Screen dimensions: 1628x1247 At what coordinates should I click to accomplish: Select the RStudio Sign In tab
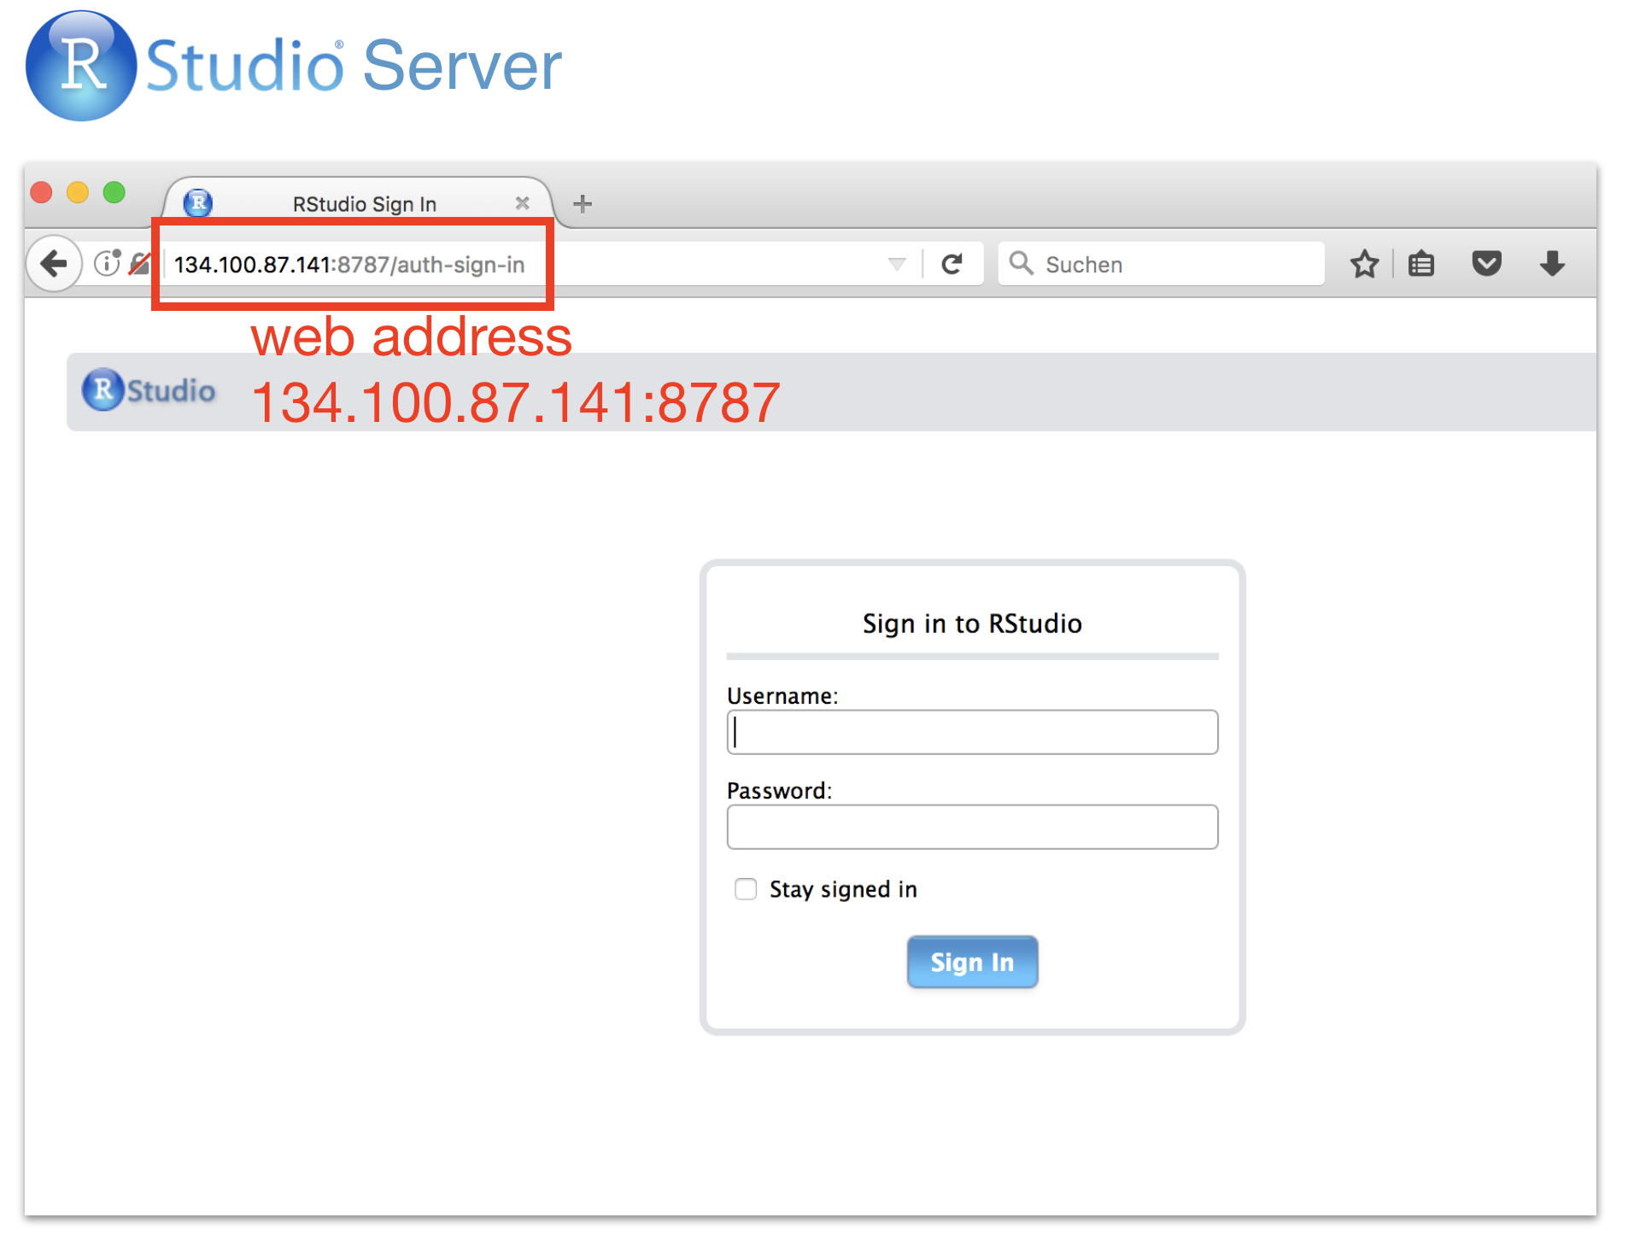364,204
